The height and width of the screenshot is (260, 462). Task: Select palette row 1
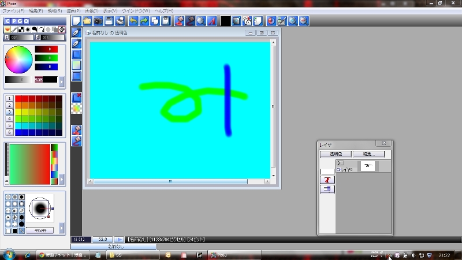click(x=9, y=98)
